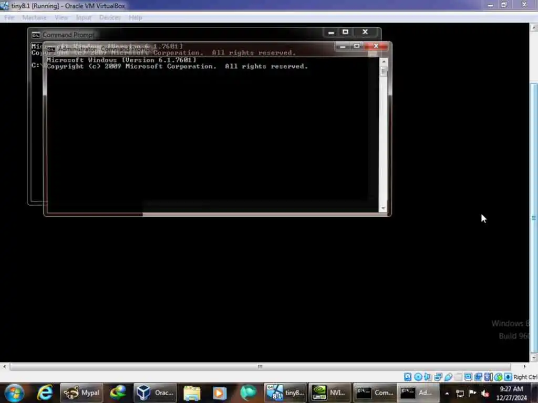Screen dimensions: 538x403
Task: Open system menu icon of Administrator Command Prompt
Action: tap(51, 49)
